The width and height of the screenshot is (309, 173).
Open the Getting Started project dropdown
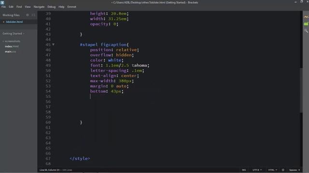(14, 34)
